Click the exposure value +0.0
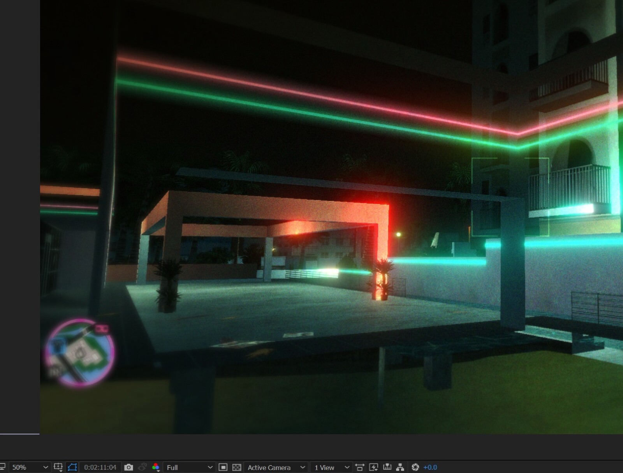 click(x=430, y=468)
